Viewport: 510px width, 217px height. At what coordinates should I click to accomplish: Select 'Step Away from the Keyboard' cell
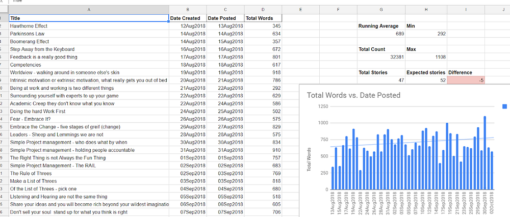coord(89,49)
